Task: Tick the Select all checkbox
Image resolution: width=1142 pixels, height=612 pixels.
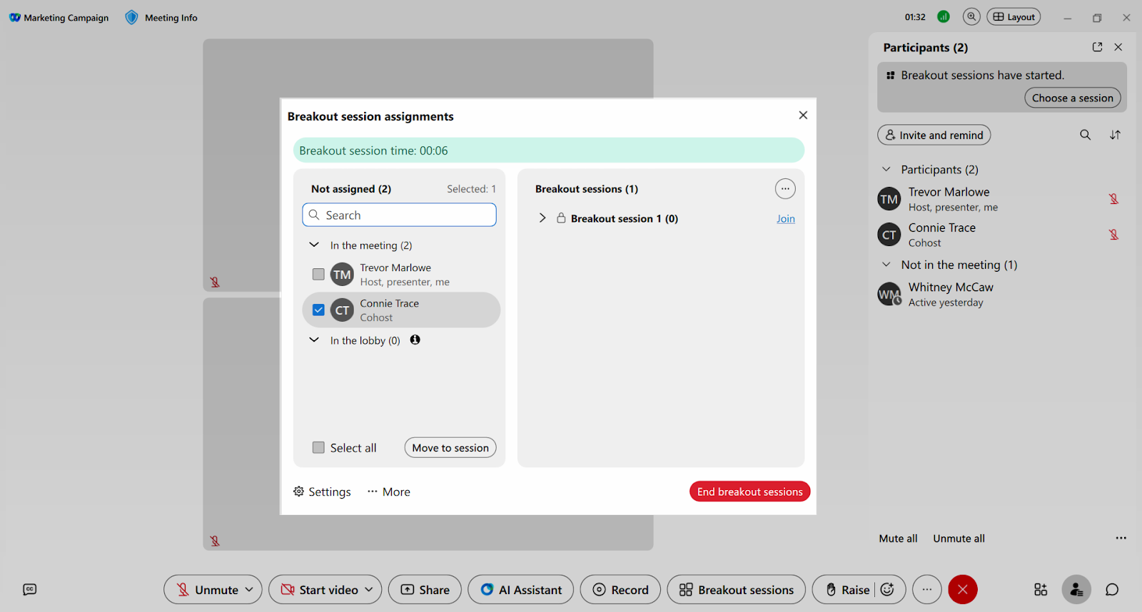Action: point(318,447)
